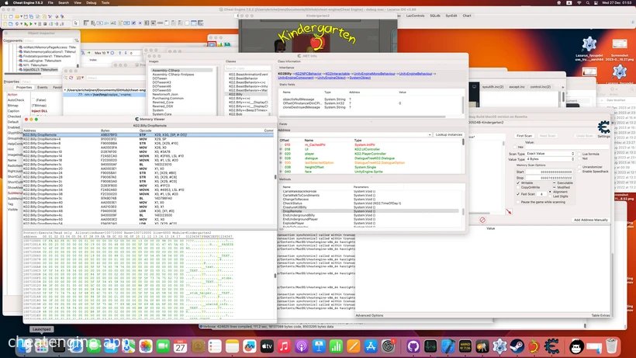This screenshot has width=636, height=358.
Task: Select the DropRemote method row
Action: coord(371,211)
